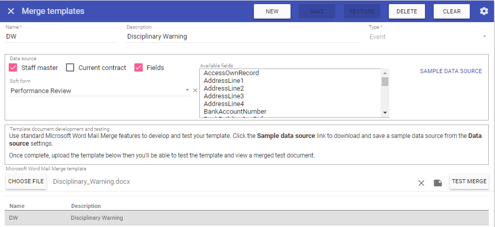Select BankAccountNumber from the fields list
The height and width of the screenshot is (227, 495).
235,112
